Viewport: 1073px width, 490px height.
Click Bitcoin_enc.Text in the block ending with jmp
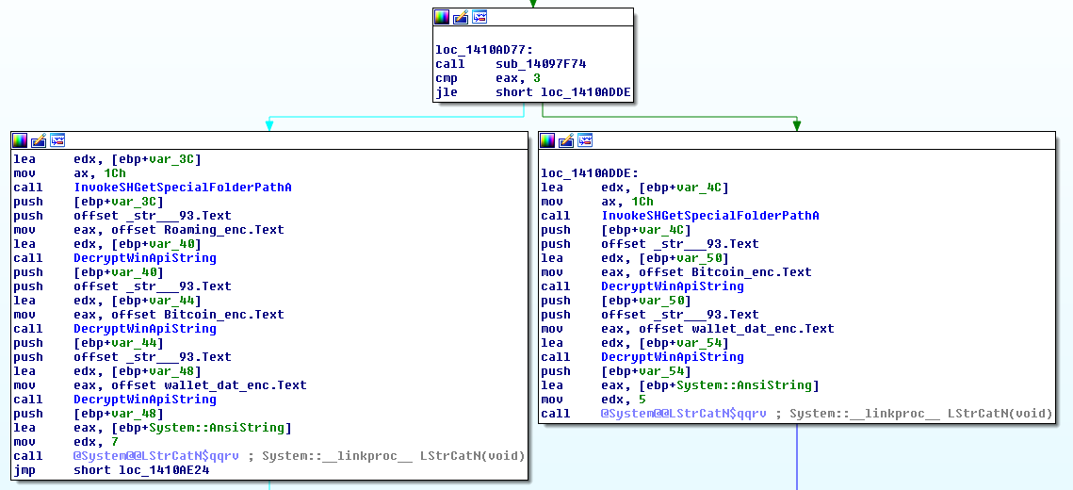coord(224,315)
